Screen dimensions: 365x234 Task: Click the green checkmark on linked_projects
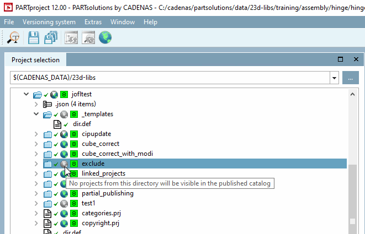click(56, 175)
